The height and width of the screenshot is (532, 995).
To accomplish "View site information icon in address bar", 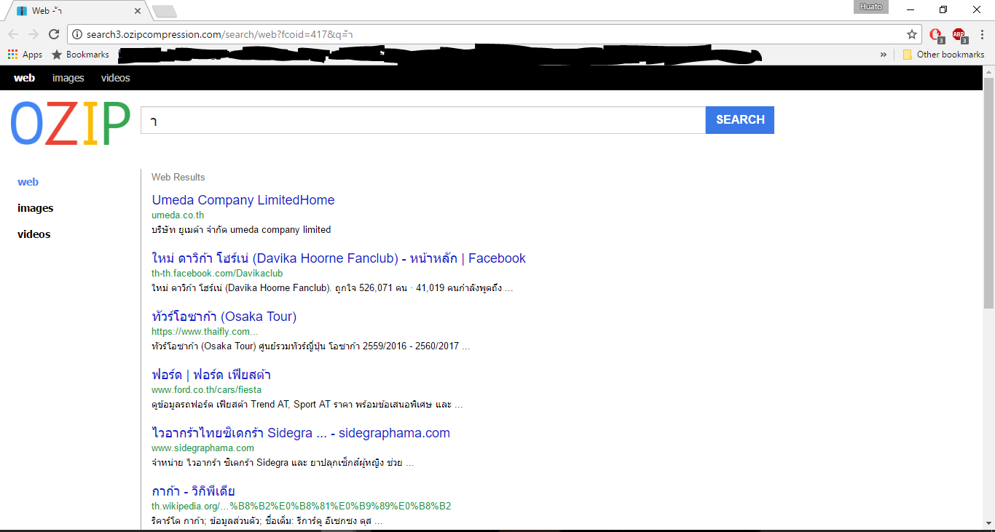I will (x=78, y=34).
